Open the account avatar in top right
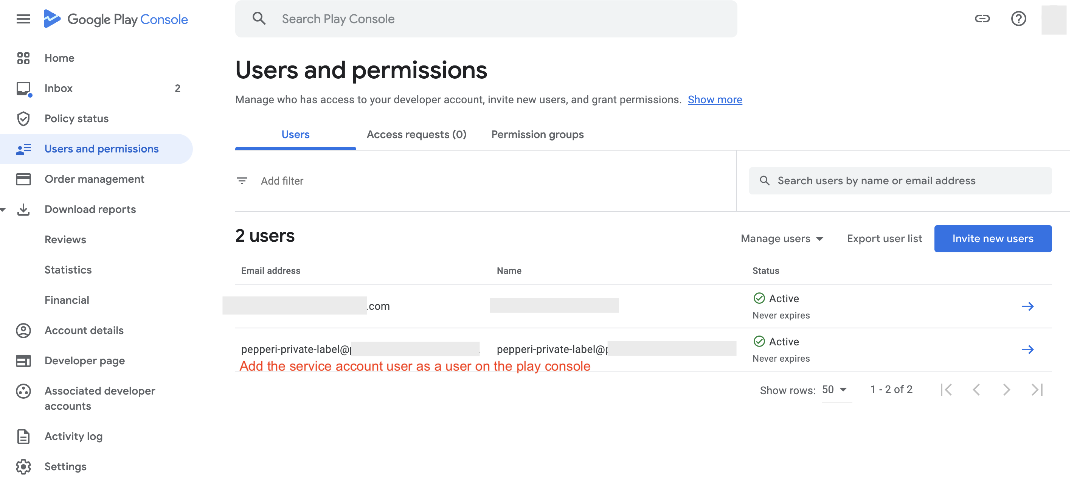The image size is (1077, 488). tap(1054, 19)
